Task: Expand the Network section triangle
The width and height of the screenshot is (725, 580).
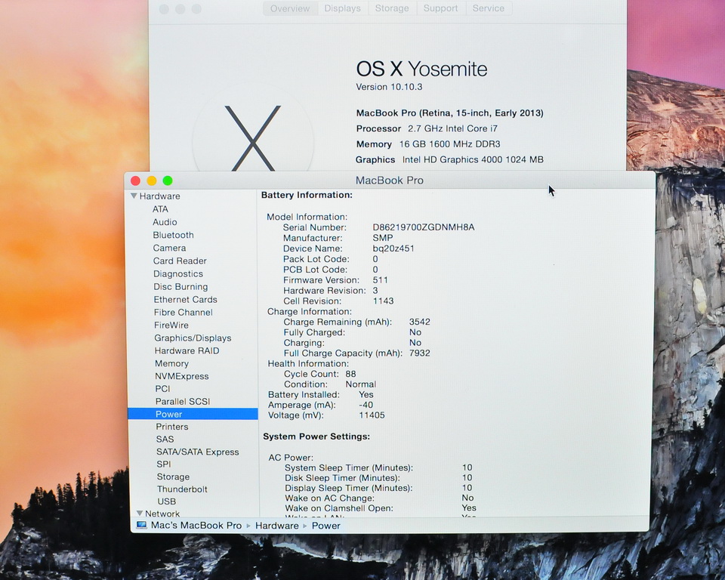Action: tap(140, 514)
